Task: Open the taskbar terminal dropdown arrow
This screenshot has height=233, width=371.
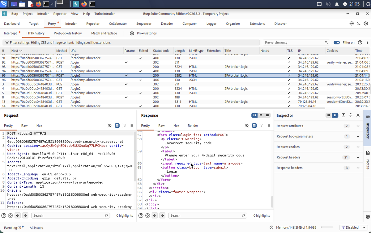Action: tap(52, 4)
